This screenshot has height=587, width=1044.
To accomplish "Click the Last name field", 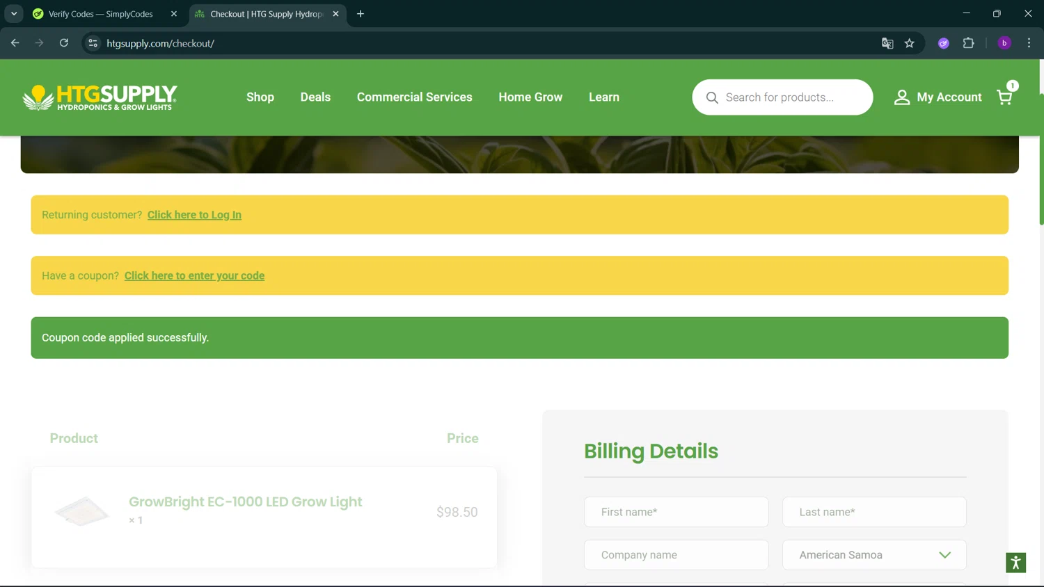I will (874, 512).
